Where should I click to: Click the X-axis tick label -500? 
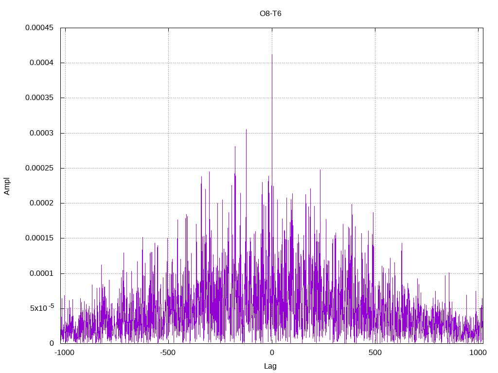[168, 353]
